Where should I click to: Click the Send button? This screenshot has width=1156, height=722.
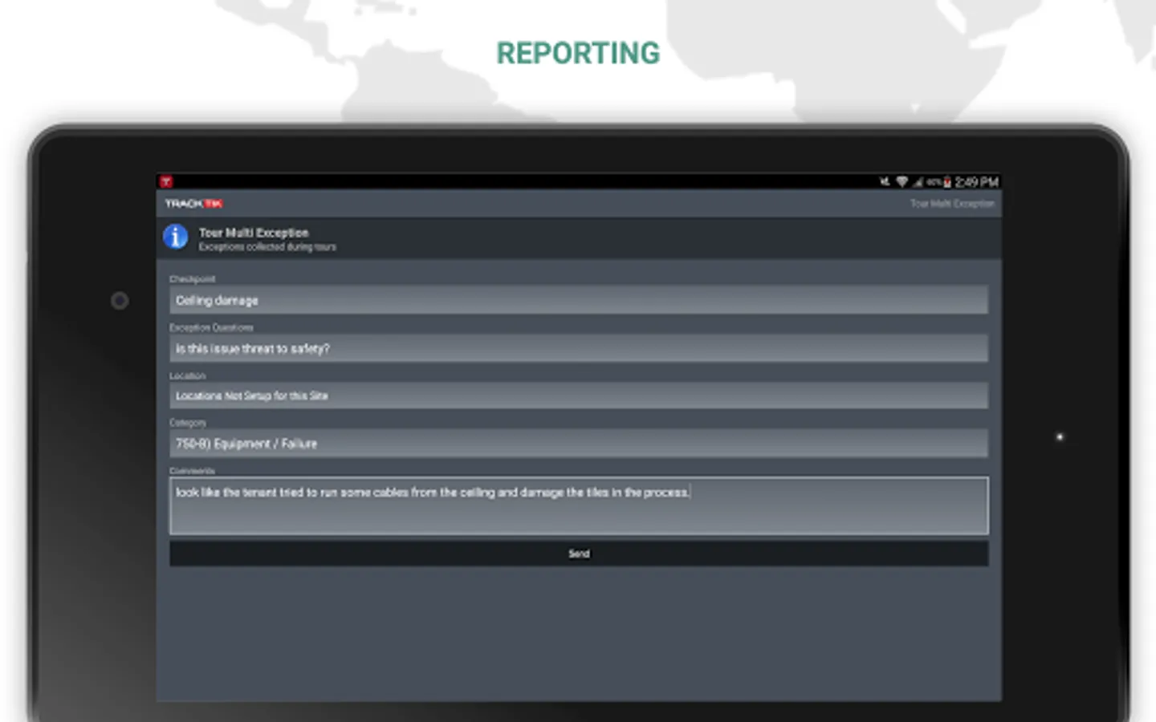click(579, 554)
